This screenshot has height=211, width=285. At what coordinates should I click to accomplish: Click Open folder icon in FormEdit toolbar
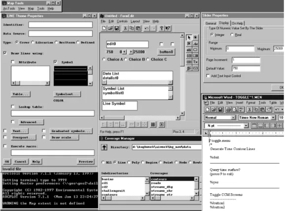click(110, 29)
